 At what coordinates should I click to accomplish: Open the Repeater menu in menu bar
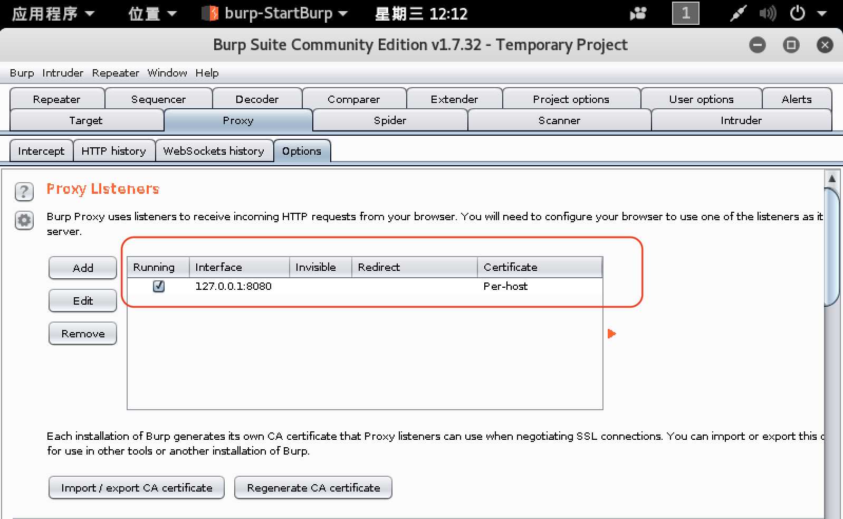tap(116, 73)
